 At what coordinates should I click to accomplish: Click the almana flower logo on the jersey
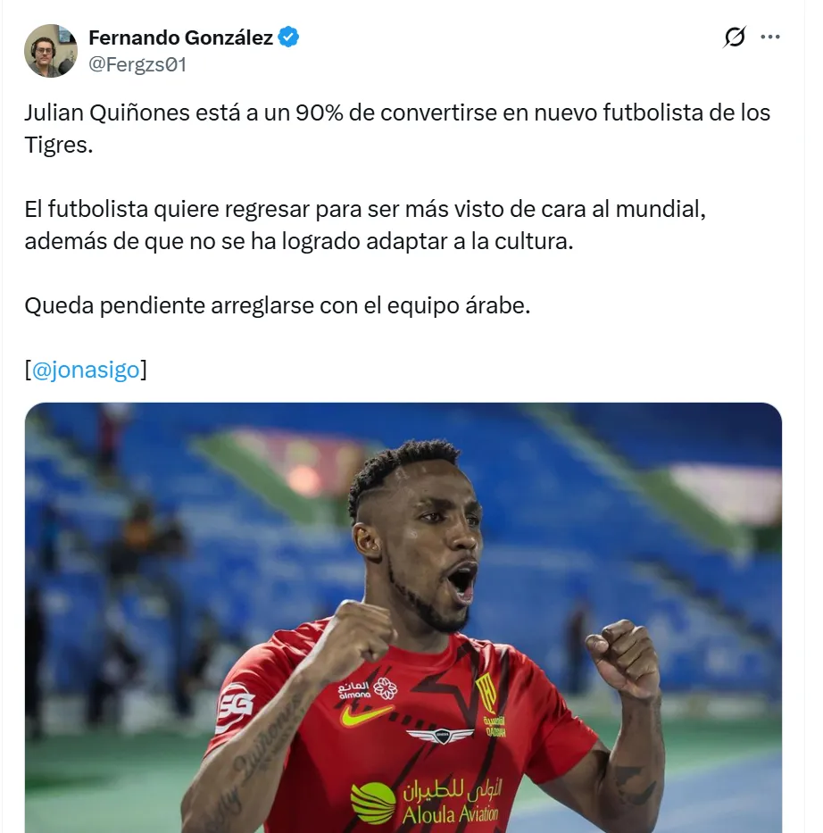385,688
